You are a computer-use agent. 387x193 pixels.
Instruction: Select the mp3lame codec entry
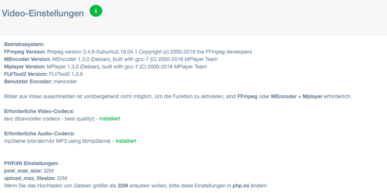[57, 141]
